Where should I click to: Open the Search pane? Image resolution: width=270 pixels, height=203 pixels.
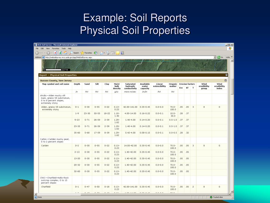[74, 53]
